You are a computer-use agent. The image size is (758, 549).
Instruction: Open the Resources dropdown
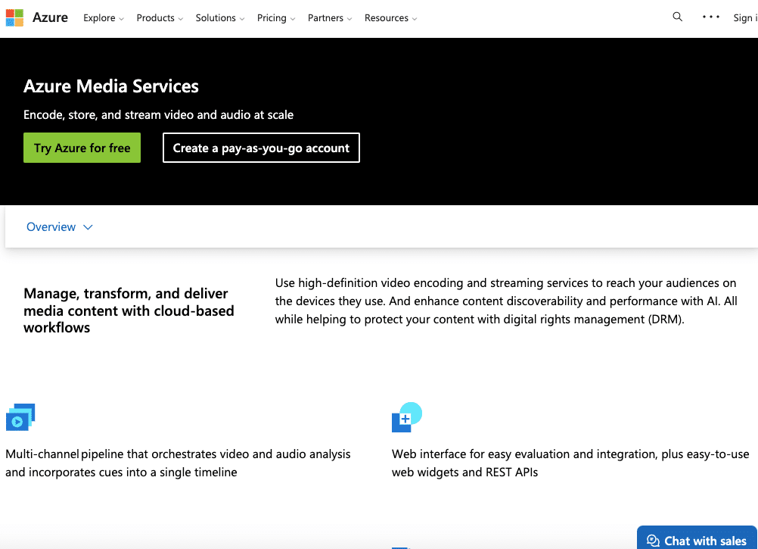pos(390,18)
